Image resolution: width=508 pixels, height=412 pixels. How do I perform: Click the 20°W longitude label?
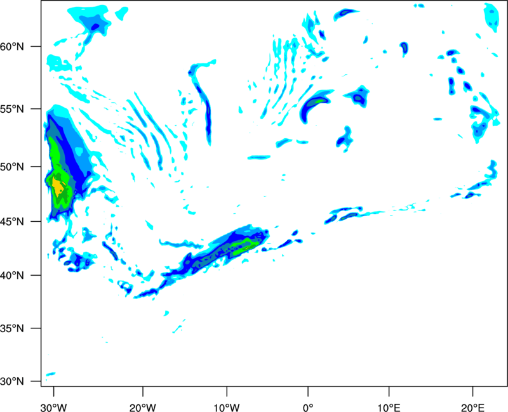click(143, 408)
